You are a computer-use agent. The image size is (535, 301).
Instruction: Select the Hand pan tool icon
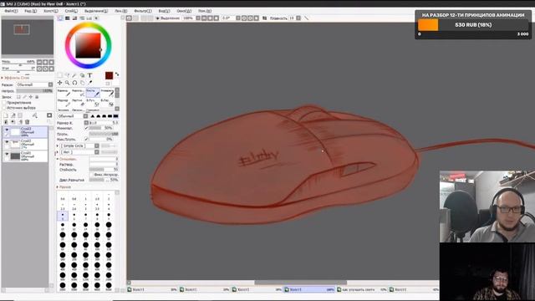[82, 83]
